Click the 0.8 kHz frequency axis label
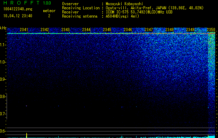 click(x=3, y=97)
